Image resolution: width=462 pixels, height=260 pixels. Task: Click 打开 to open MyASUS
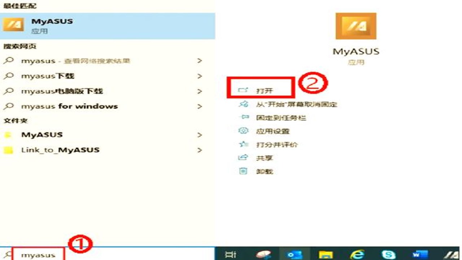click(264, 91)
